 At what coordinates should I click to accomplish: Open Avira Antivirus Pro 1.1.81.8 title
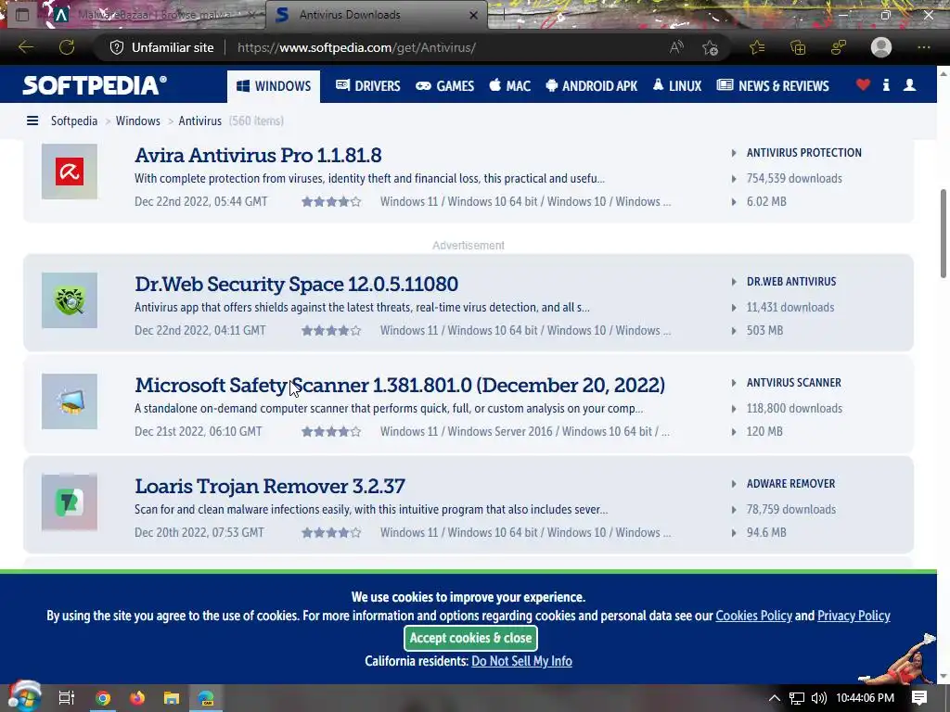pos(258,155)
